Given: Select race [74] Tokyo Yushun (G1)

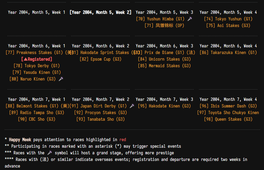Looking at the screenshot, I should pyautogui.click(x=228, y=19).
